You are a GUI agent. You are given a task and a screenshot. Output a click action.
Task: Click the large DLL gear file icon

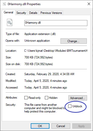click(x=9, y=22)
